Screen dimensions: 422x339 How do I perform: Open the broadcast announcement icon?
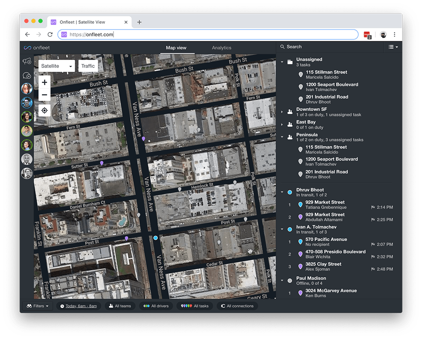(x=26, y=61)
